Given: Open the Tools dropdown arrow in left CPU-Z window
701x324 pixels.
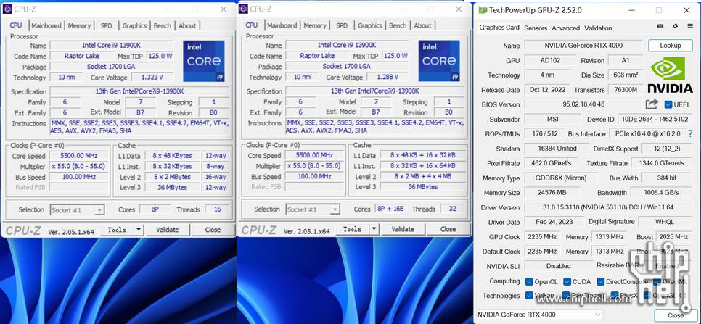Looking at the screenshot, I should [139, 229].
